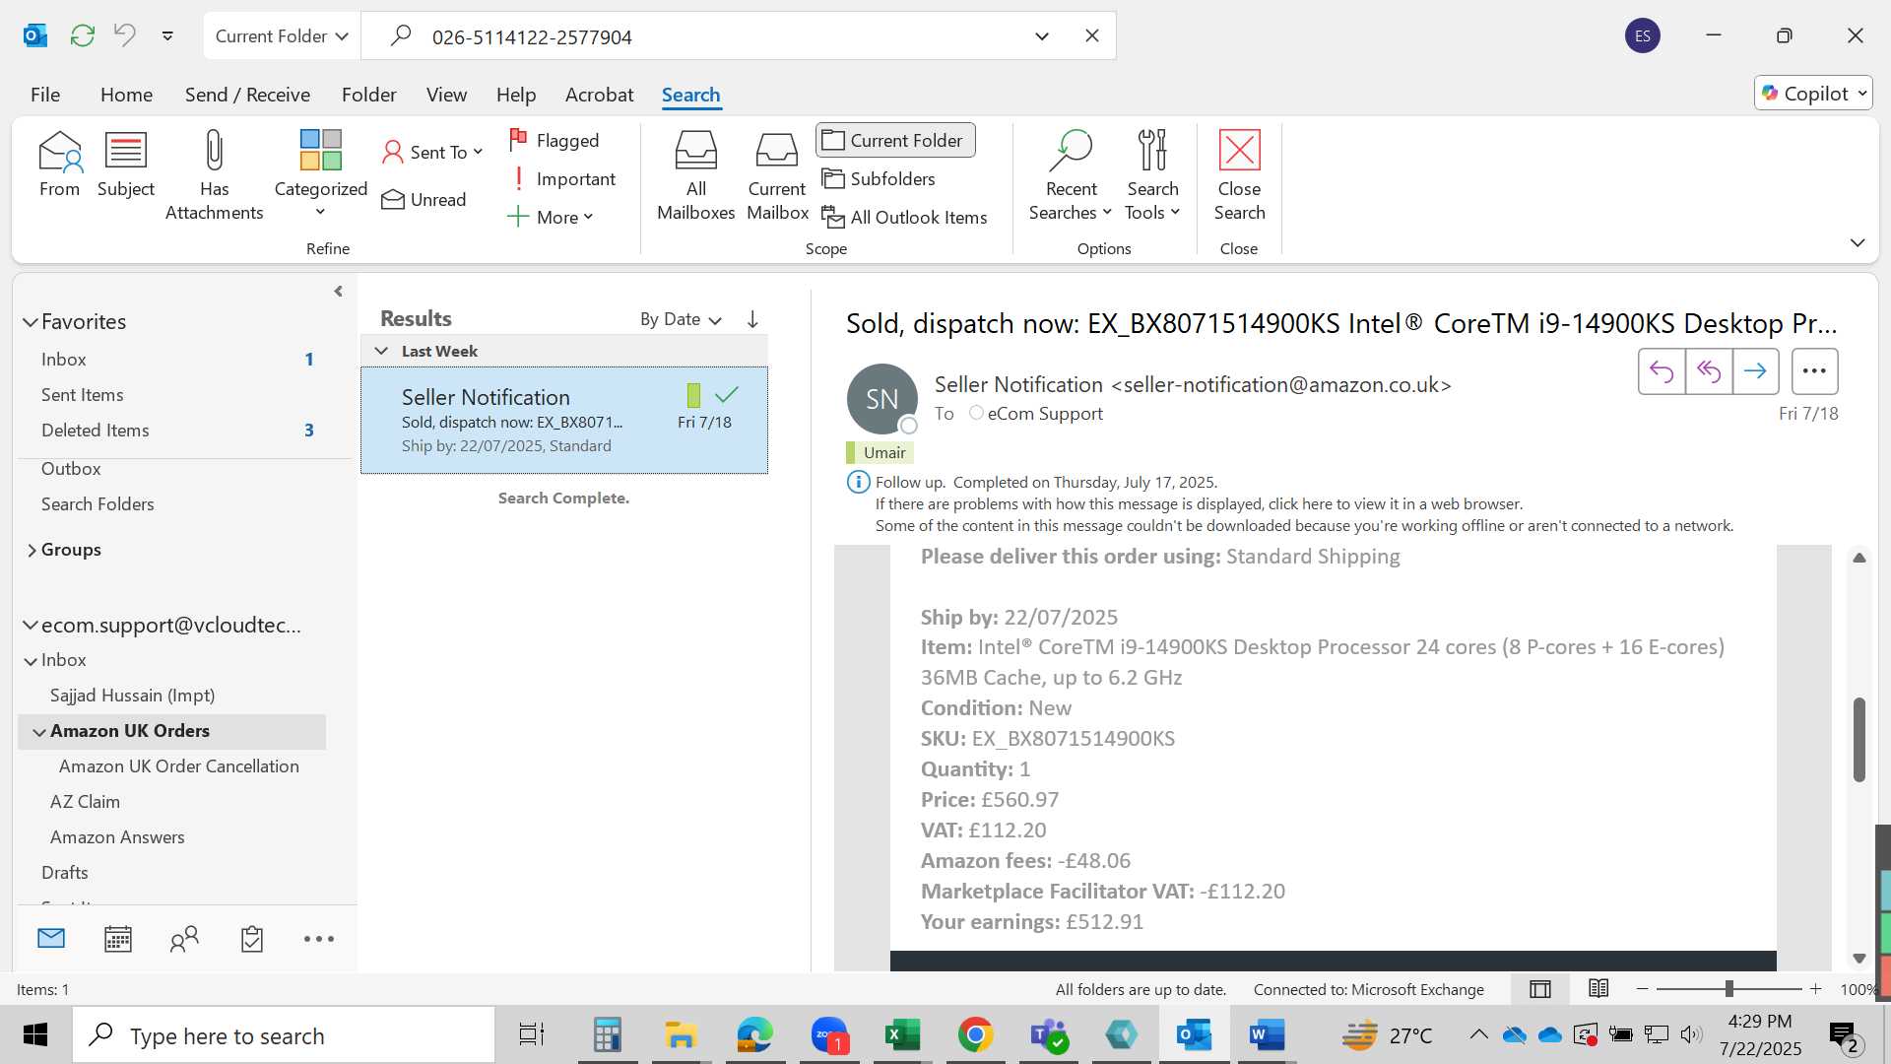Open the More refine options dropdown

[551, 218]
